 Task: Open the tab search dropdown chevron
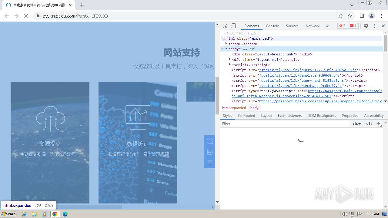pyautogui.click(x=352, y=5)
